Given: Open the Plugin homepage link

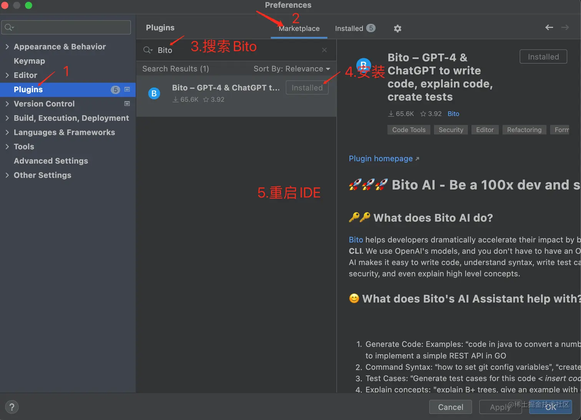Looking at the screenshot, I should 383,159.
